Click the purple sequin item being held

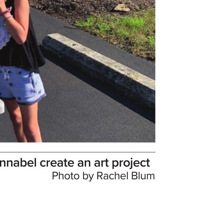tap(5, 33)
